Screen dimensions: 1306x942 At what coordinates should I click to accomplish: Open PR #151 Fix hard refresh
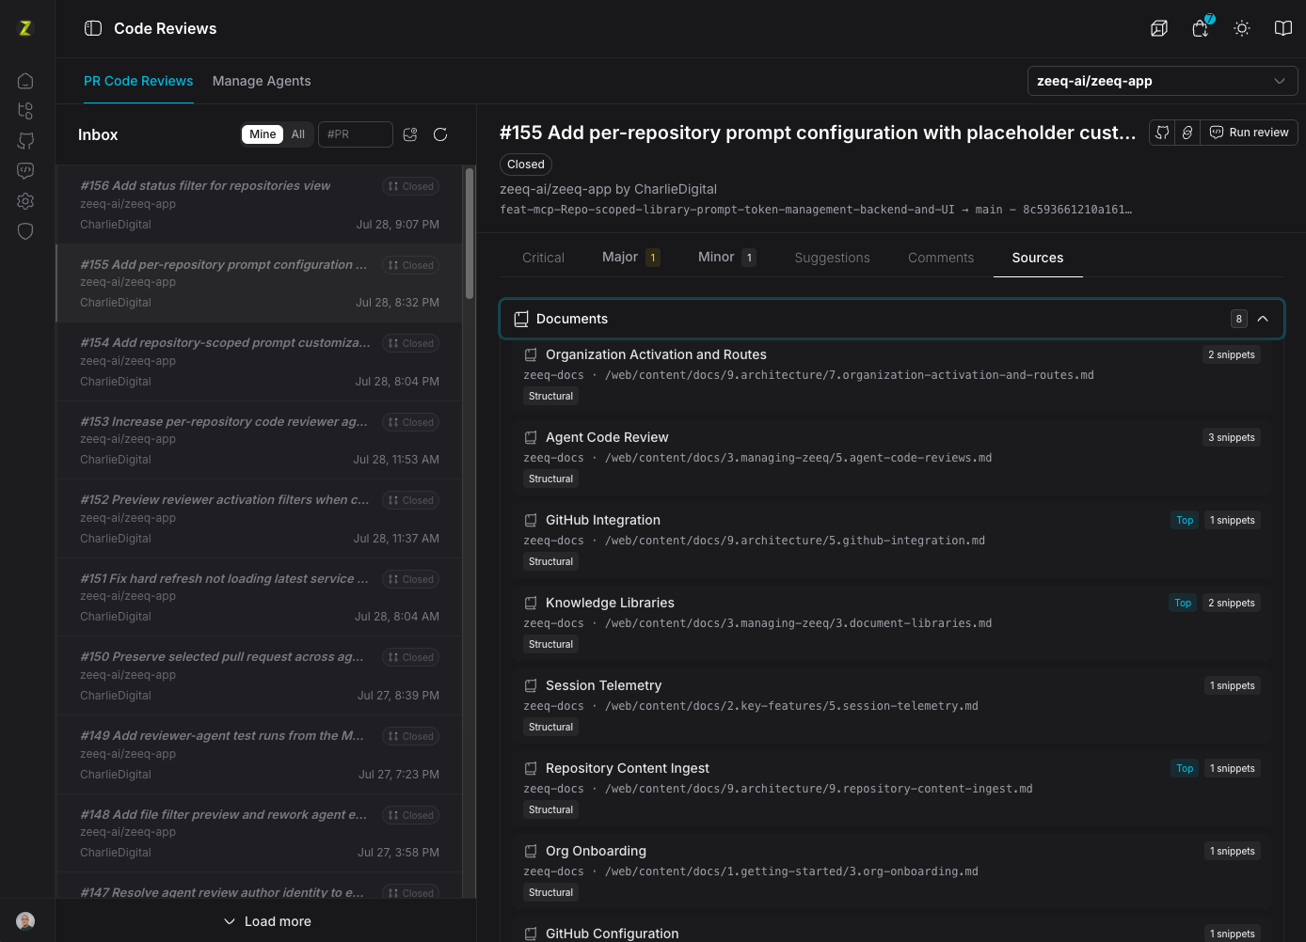260,597
